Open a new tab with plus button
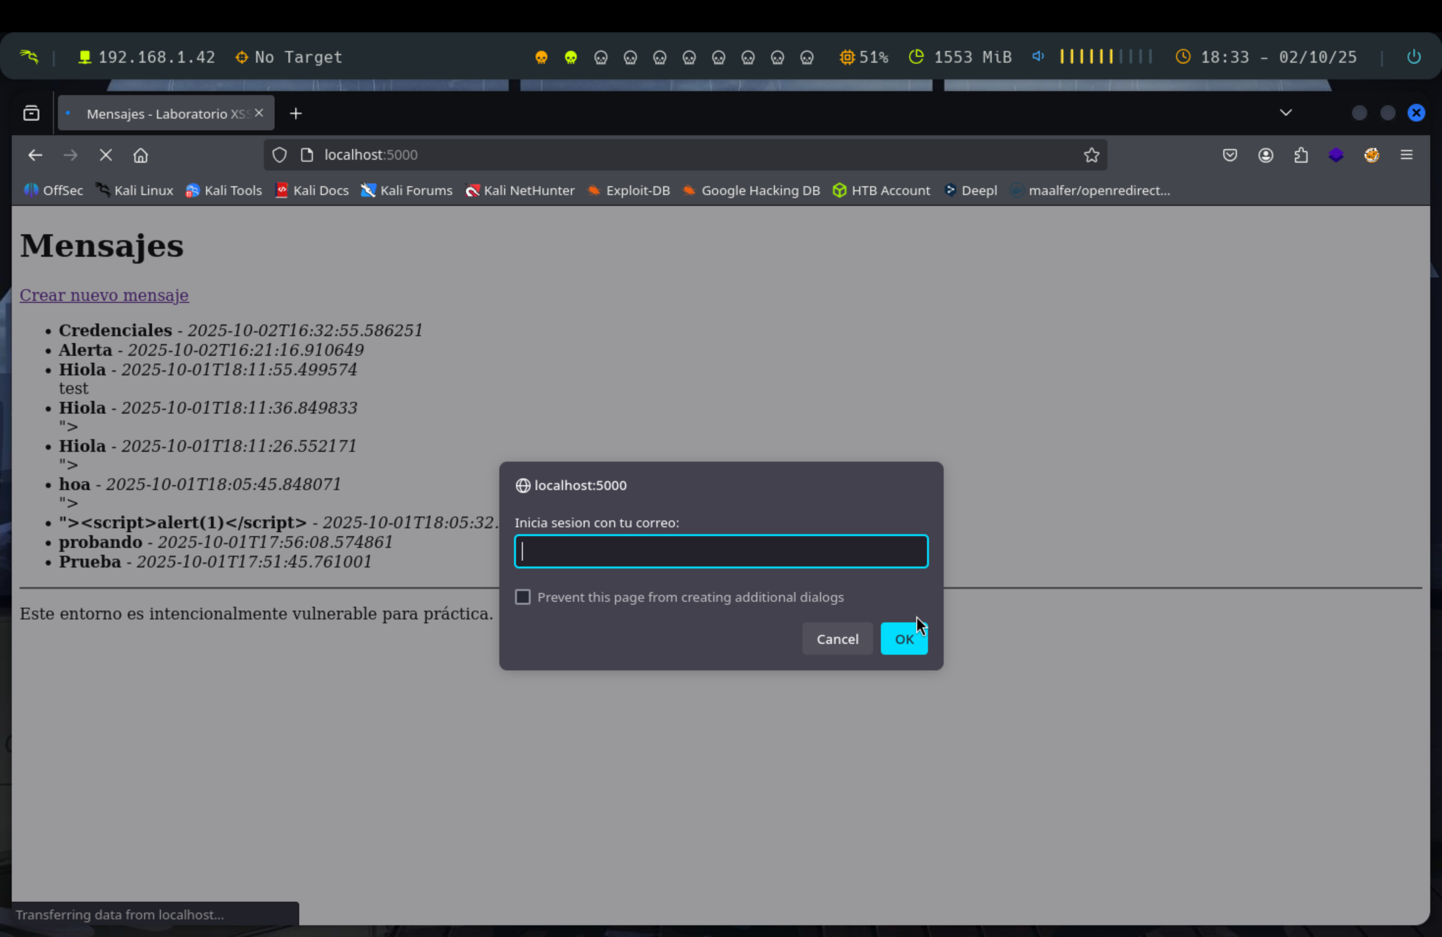1442x937 pixels. (296, 114)
